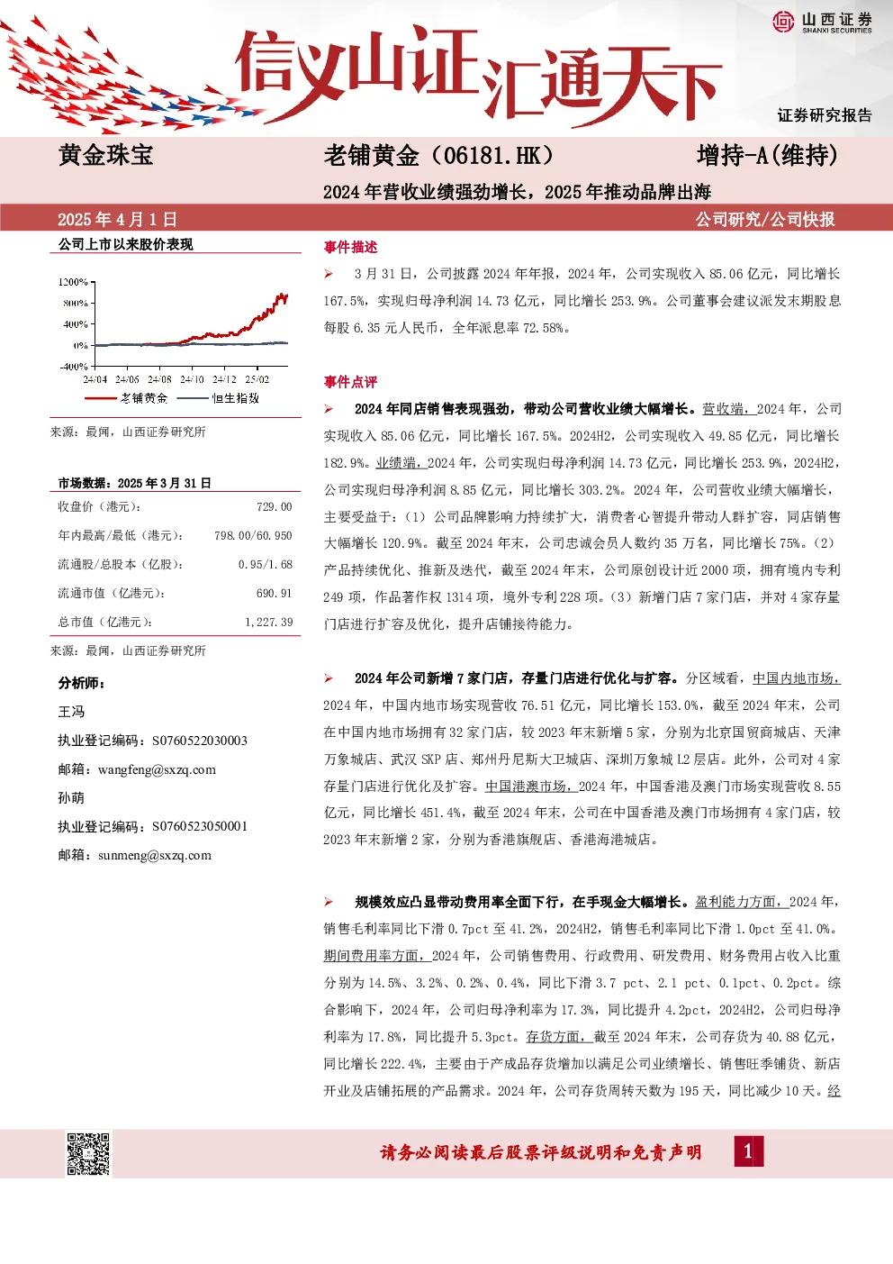893x1264 pixels.
Task: Click the 事件点评 heading
Action: (x=351, y=382)
